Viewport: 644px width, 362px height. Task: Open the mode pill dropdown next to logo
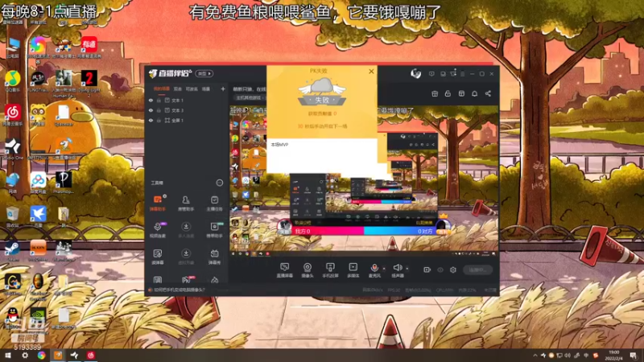204,73
